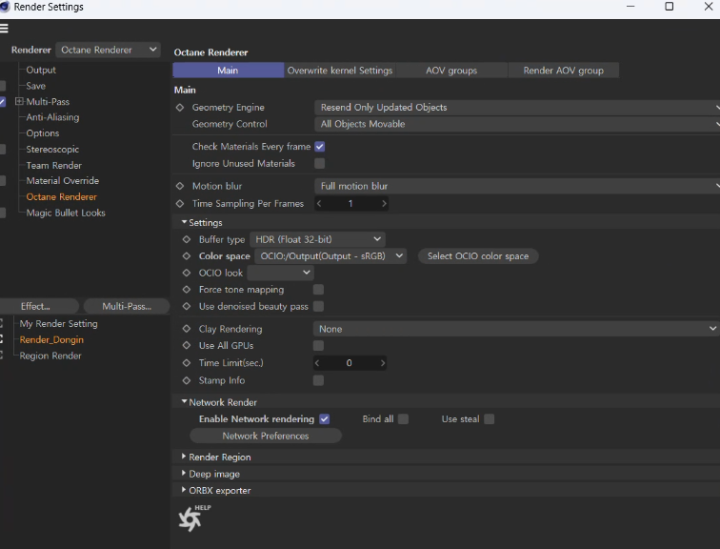Image resolution: width=720 pixels, height=549 pixels.
Task: Collapse the Settings section
Action: pyautogui.click(x=184, y=222)
